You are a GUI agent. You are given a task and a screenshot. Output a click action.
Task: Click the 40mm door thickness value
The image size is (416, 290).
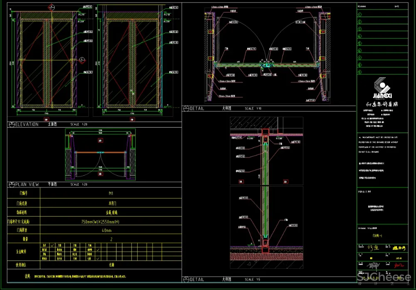click(x=107, y=230)
